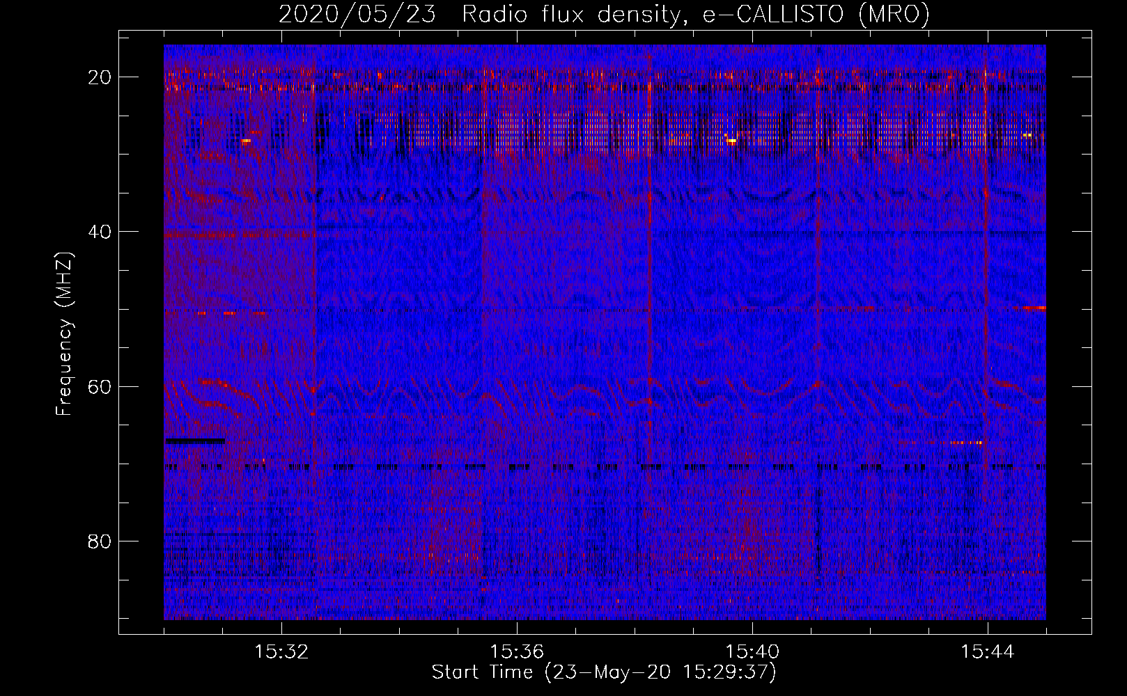
Task: Click the time tick label '15:44'
Action: pos(988,652)
